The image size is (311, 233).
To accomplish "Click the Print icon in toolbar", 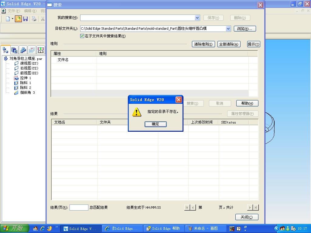I will tap(34, 19).
